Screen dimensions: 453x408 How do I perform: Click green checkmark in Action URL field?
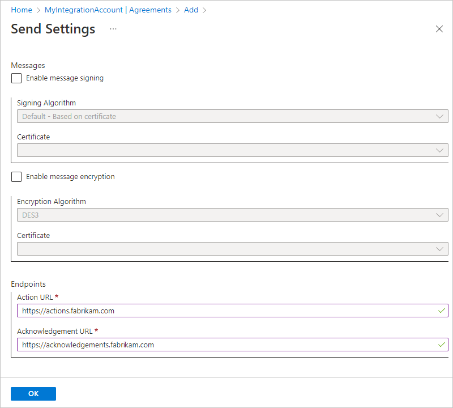click(442, 311)
